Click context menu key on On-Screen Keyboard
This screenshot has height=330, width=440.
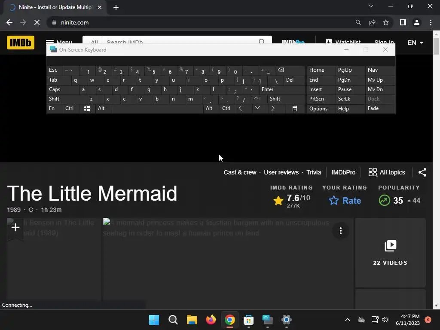point(295,109)
